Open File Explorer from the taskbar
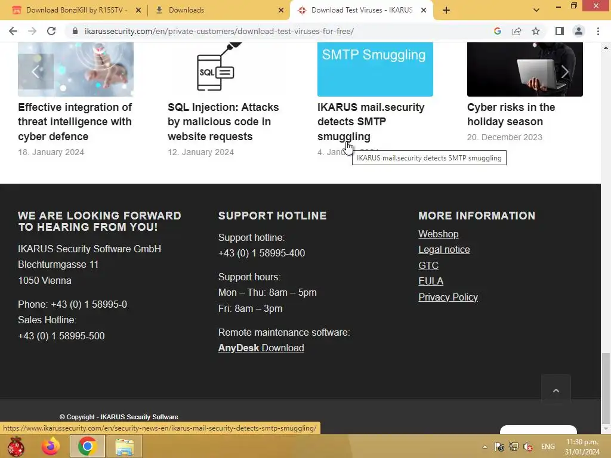Screen dimensions: 611x458 [x=124, y=446]
